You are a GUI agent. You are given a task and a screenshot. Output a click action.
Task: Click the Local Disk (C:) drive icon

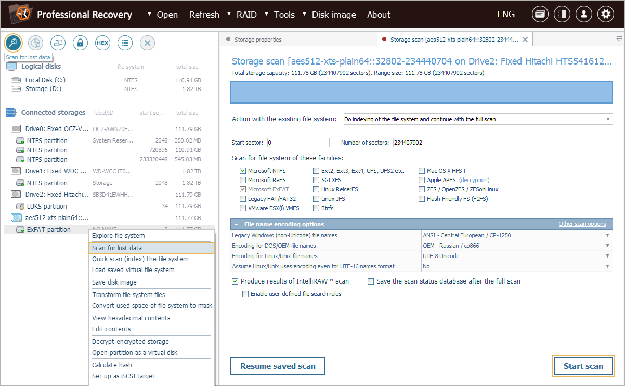(x=17, y=80)
